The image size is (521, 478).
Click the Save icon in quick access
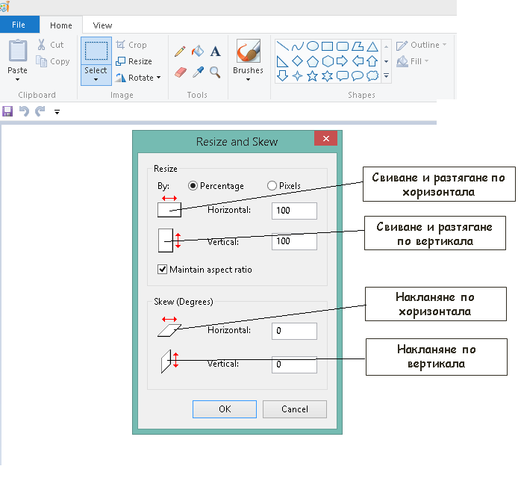coord(7,111)
